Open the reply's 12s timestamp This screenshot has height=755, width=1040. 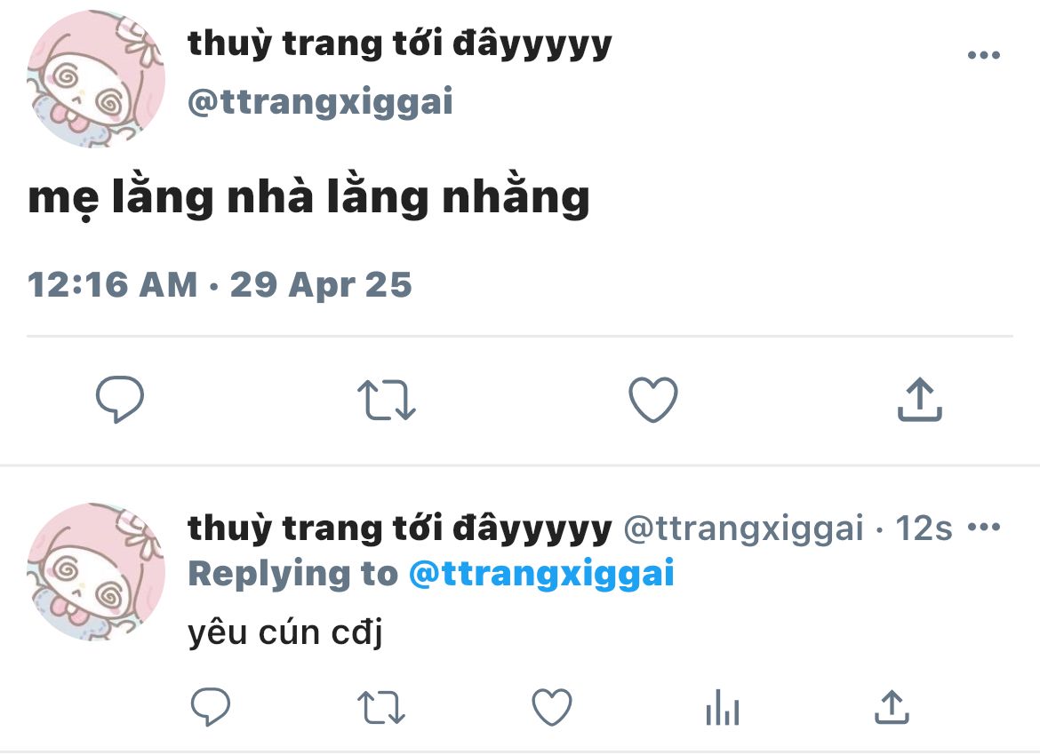tap(924, 528)
